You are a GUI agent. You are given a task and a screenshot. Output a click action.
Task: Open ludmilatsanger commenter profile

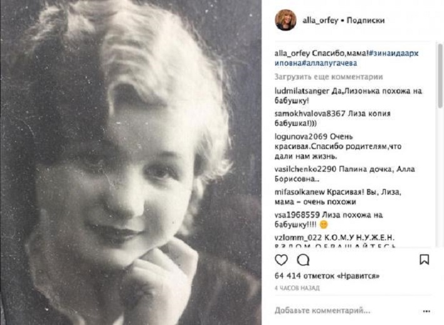point(302,91)
